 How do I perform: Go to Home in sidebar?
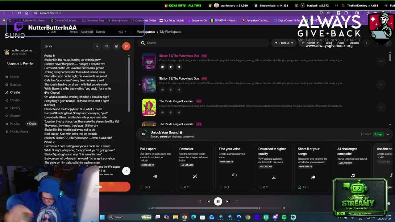(15, 77)
